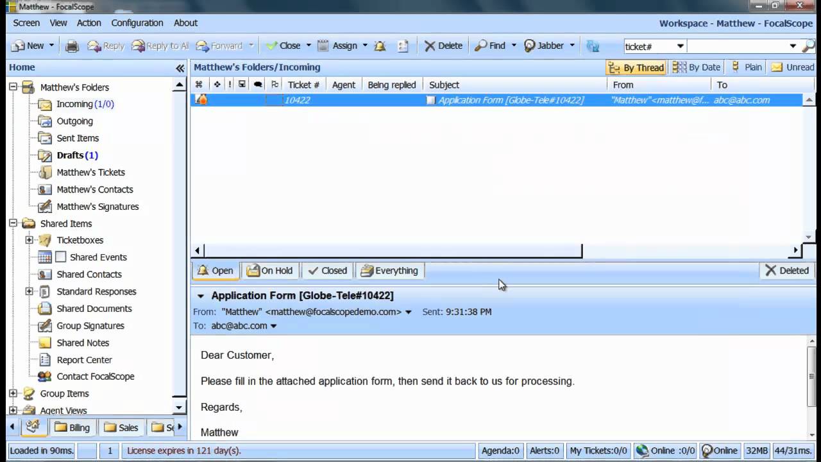The image size is (821, 462).
Task: Open the Sales ticketbox tab
Action: [x=121, y=427]
